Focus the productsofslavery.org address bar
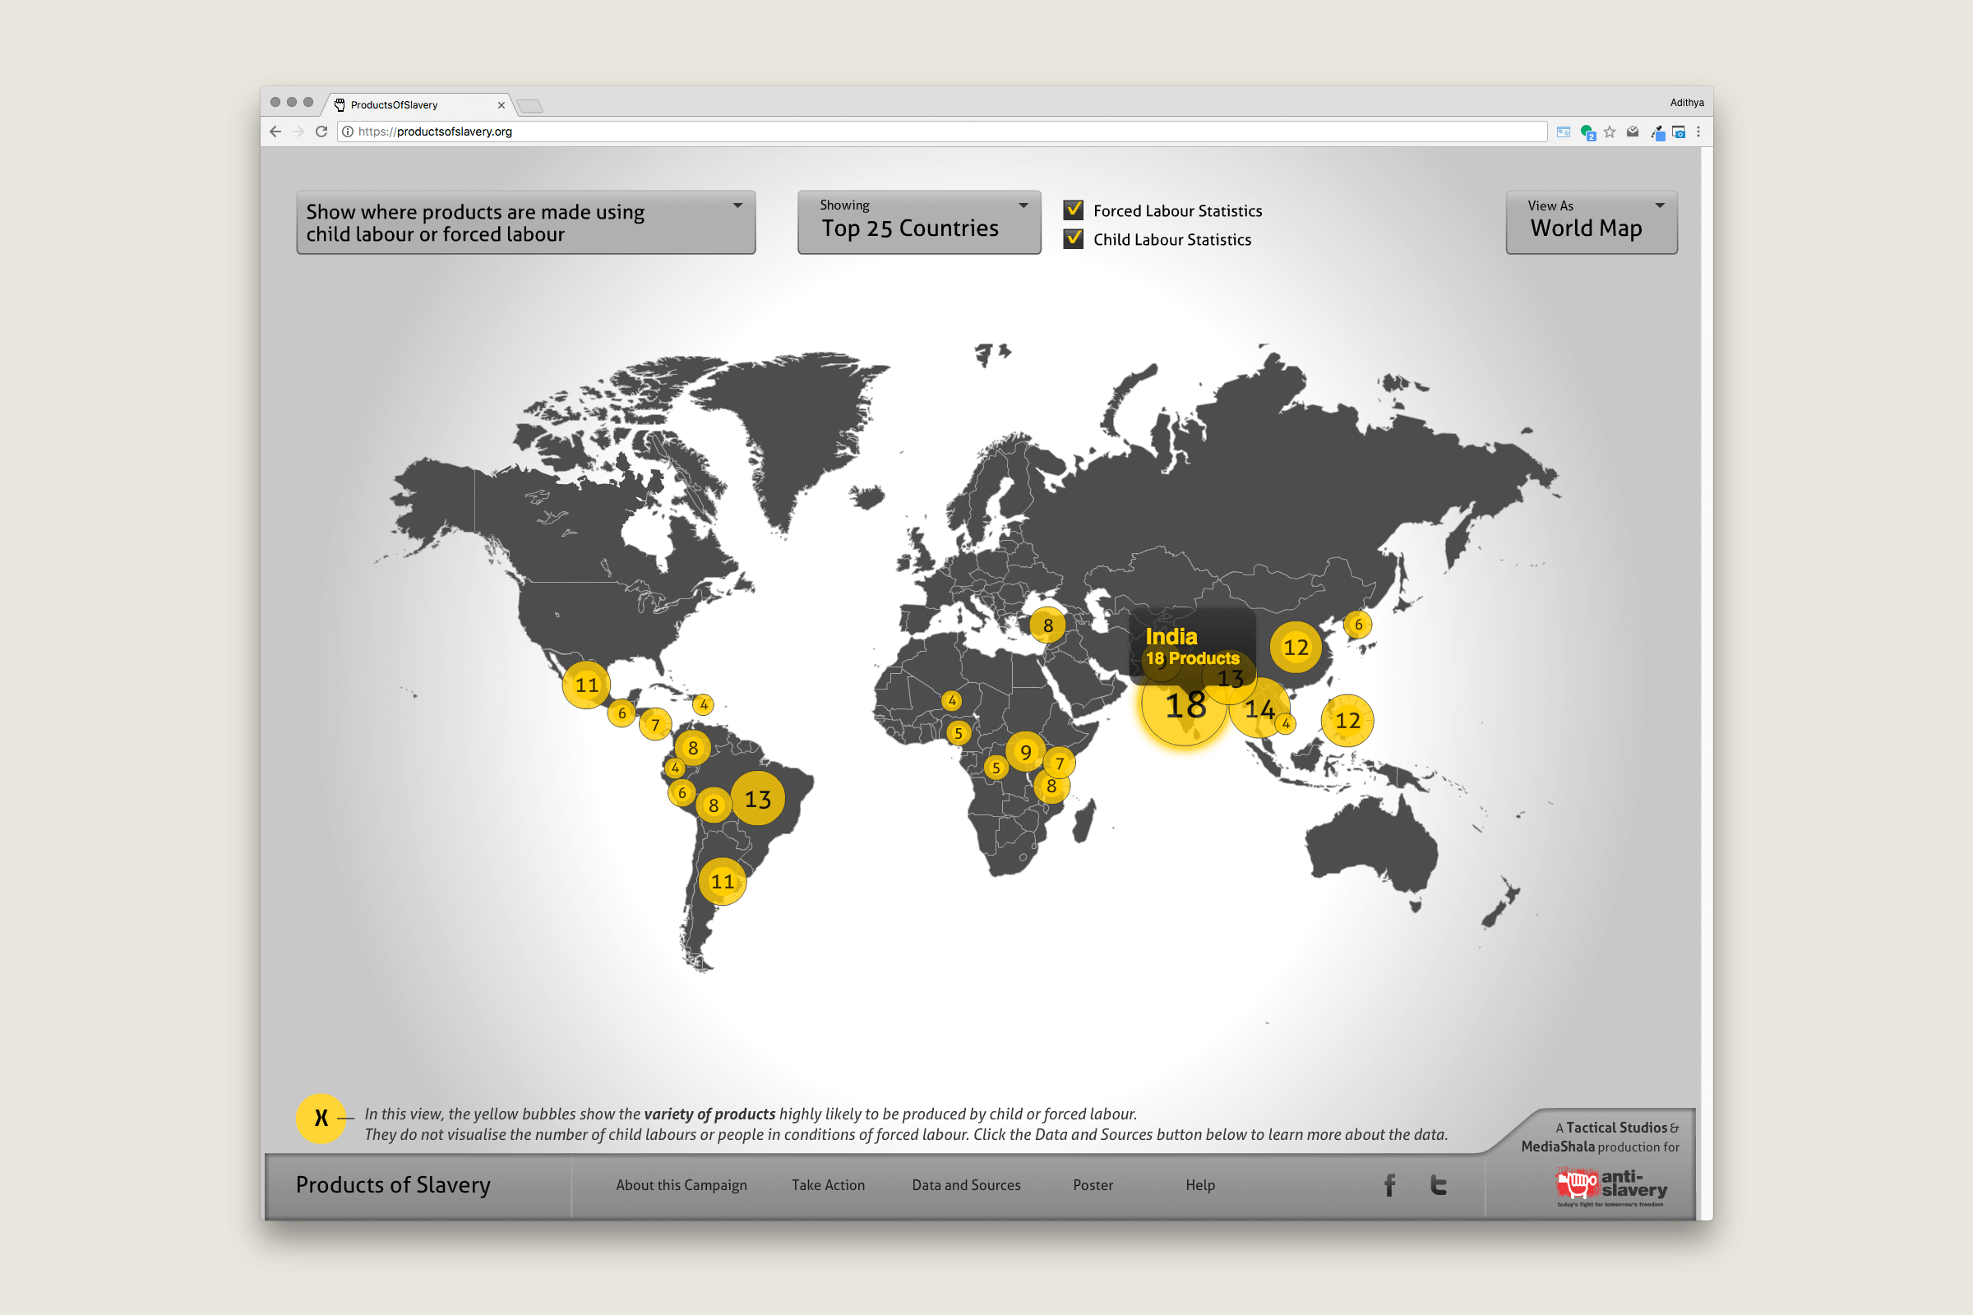The image size is (1973, 1315). (942, 131)
